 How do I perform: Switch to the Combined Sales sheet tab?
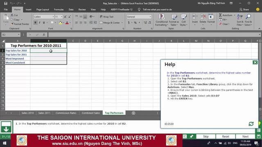pyautogui.click(x=91, y=113)
